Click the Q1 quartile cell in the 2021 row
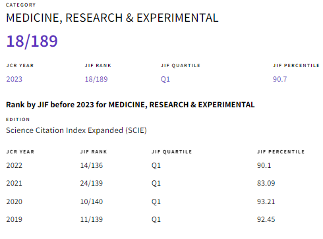 [156, 183]
